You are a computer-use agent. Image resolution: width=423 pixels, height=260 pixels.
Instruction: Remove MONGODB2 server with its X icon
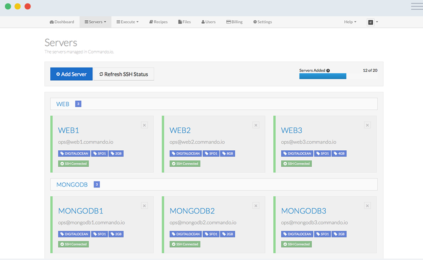(x=256, y=206)
